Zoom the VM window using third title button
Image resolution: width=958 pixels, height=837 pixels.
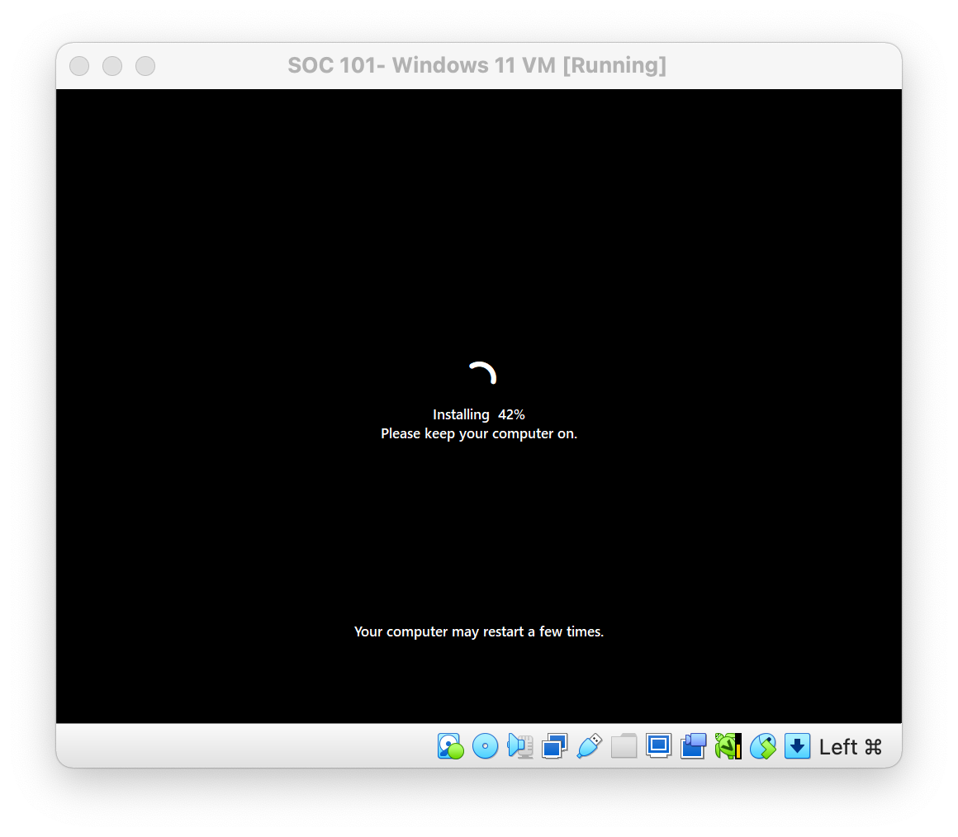(145, 66)
